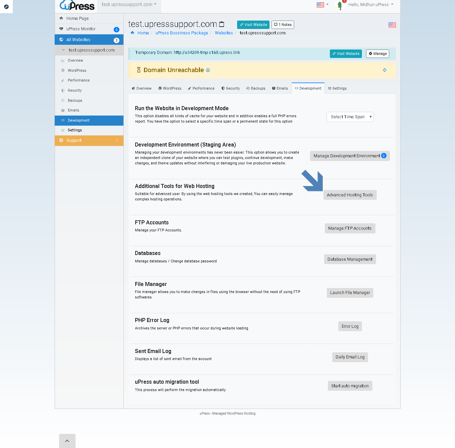Click the Home breadcrumb link
This screenshot has height=448, width=455.
pyautogui.click(x=143, y=33)
